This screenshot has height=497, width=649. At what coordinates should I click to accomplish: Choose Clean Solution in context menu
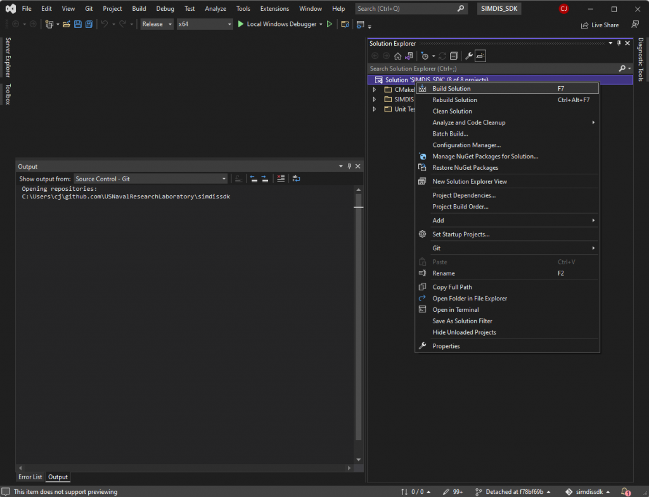point(508,111)
